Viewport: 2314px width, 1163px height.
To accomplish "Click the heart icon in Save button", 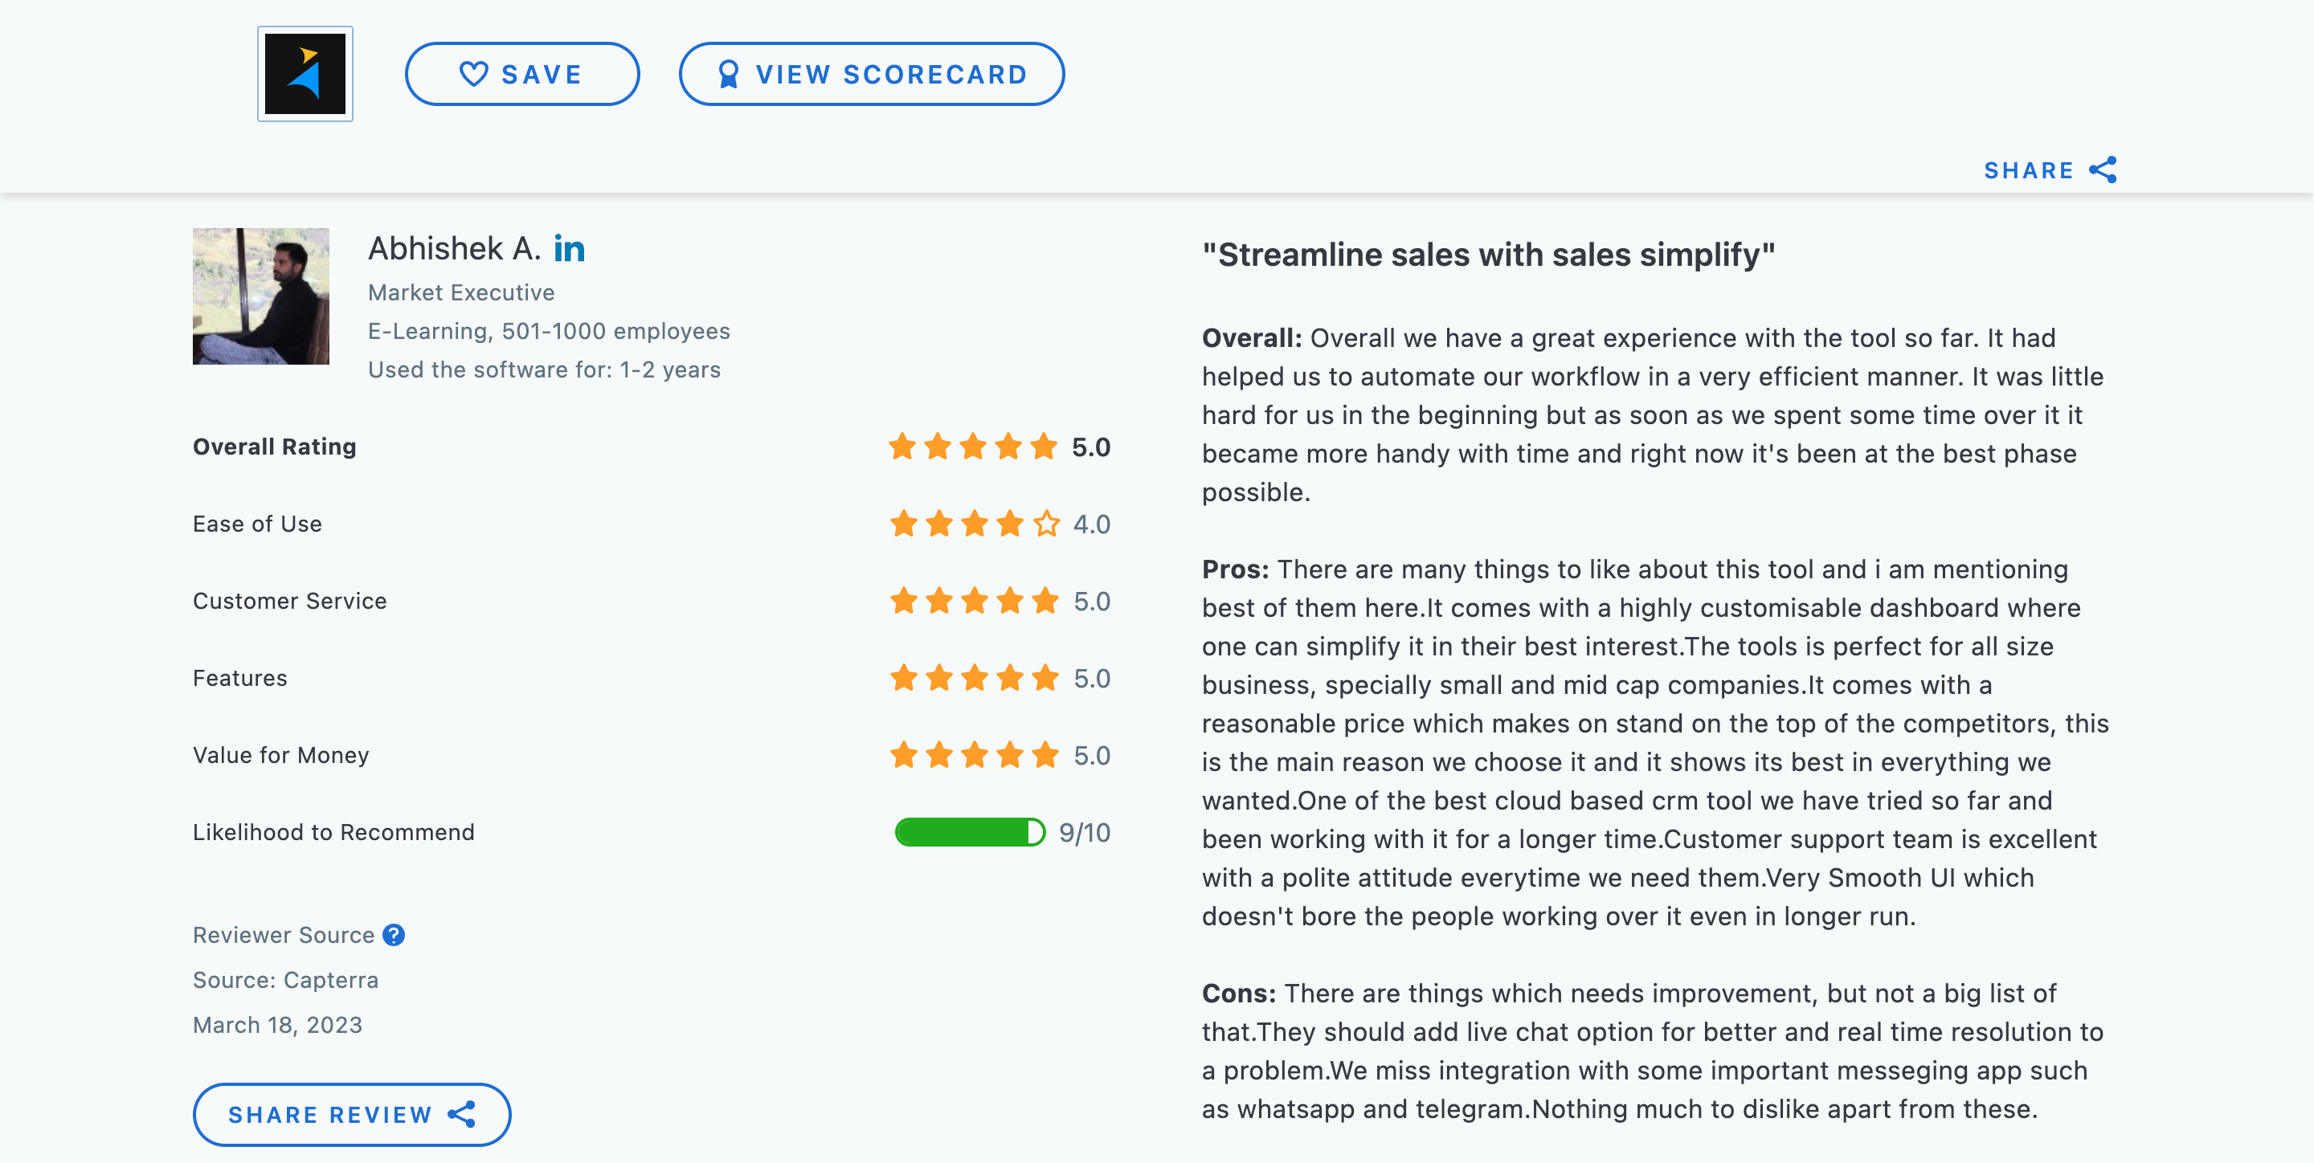I will (473, 74).
